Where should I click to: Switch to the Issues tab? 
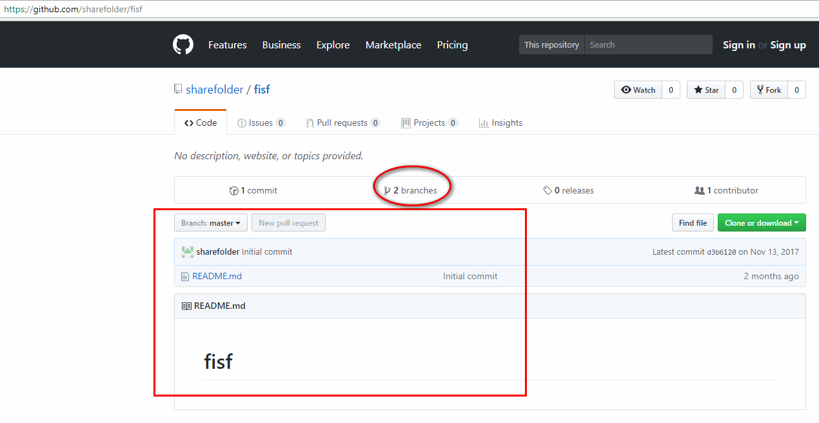tap(261, 123)
